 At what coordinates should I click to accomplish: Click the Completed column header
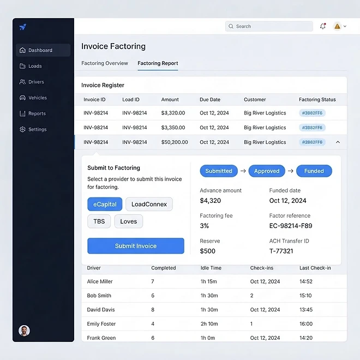(164, 268)
